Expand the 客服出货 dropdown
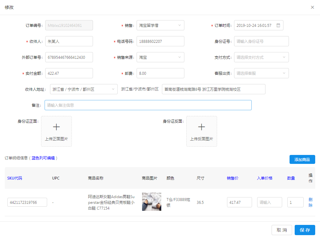This screenshot has height=238, width=320. [261, 73]
